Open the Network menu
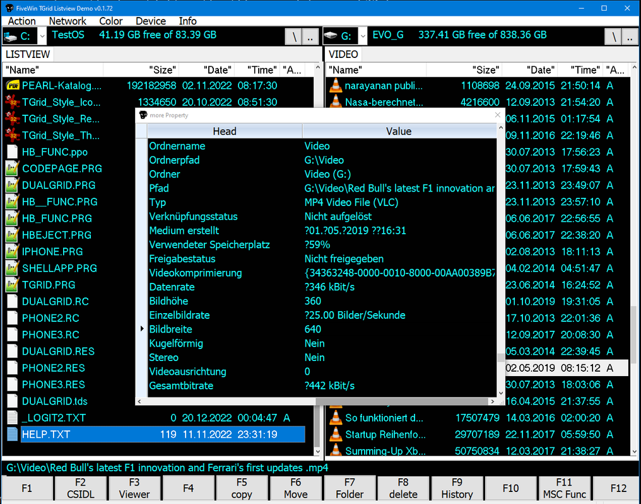641x504 pixels. click(x=68, y=21)
